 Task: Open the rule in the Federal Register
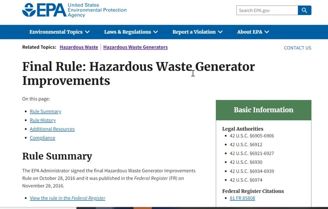(x=67, y=198)
